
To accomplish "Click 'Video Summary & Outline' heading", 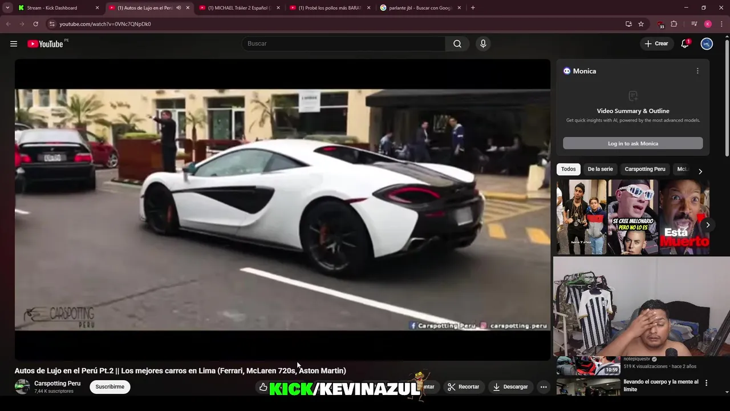I will point(633,111).
